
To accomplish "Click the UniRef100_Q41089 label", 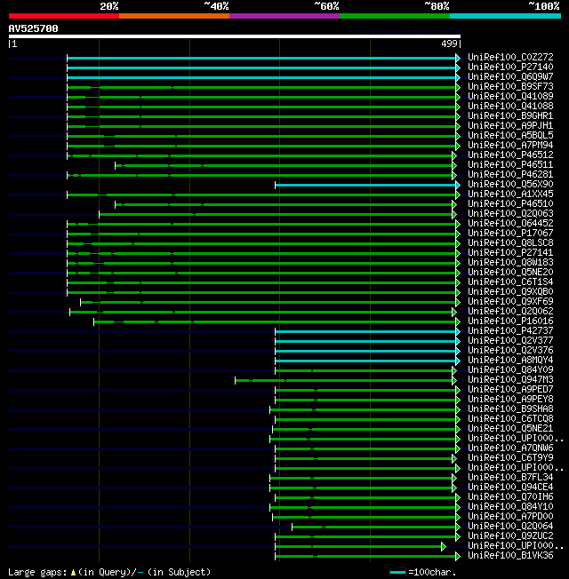I will [510, 97].
